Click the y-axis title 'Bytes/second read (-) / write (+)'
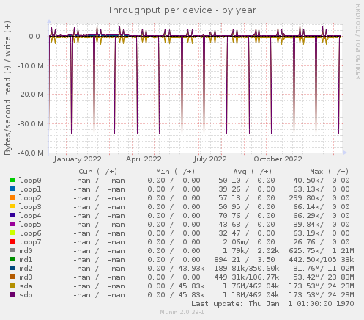Image resolution: width=364 pixels, height=320 pixels. pos(7,88)
